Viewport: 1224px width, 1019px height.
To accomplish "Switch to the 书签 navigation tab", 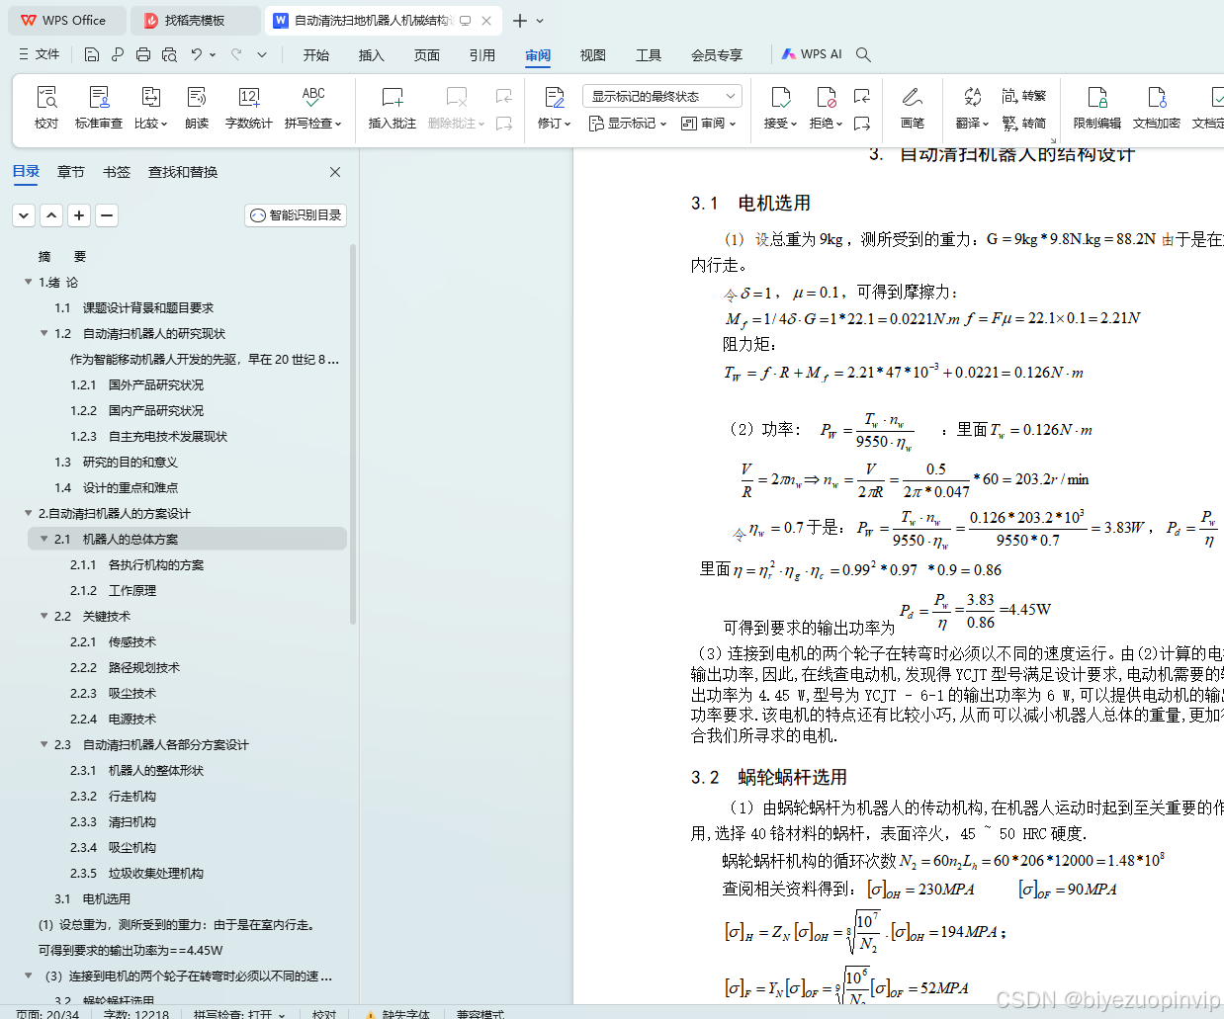I will coord(117,172).
